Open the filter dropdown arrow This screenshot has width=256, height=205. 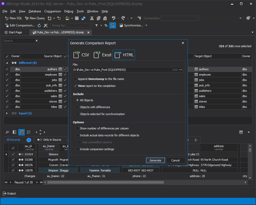pos(101,25)
